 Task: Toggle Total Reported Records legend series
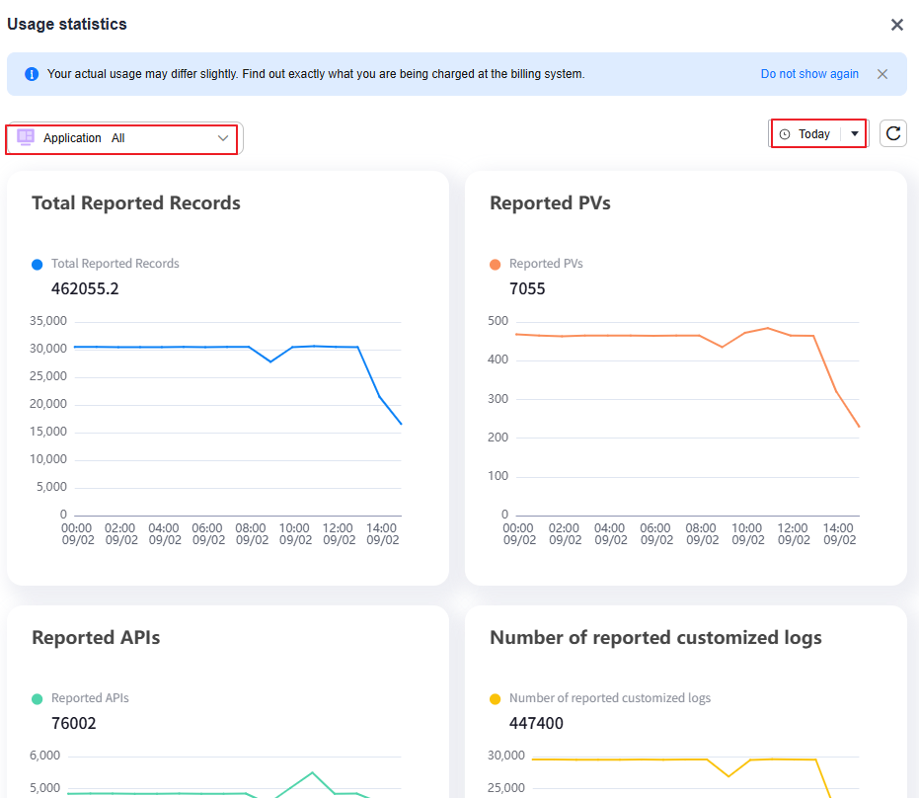pos(115,264)
